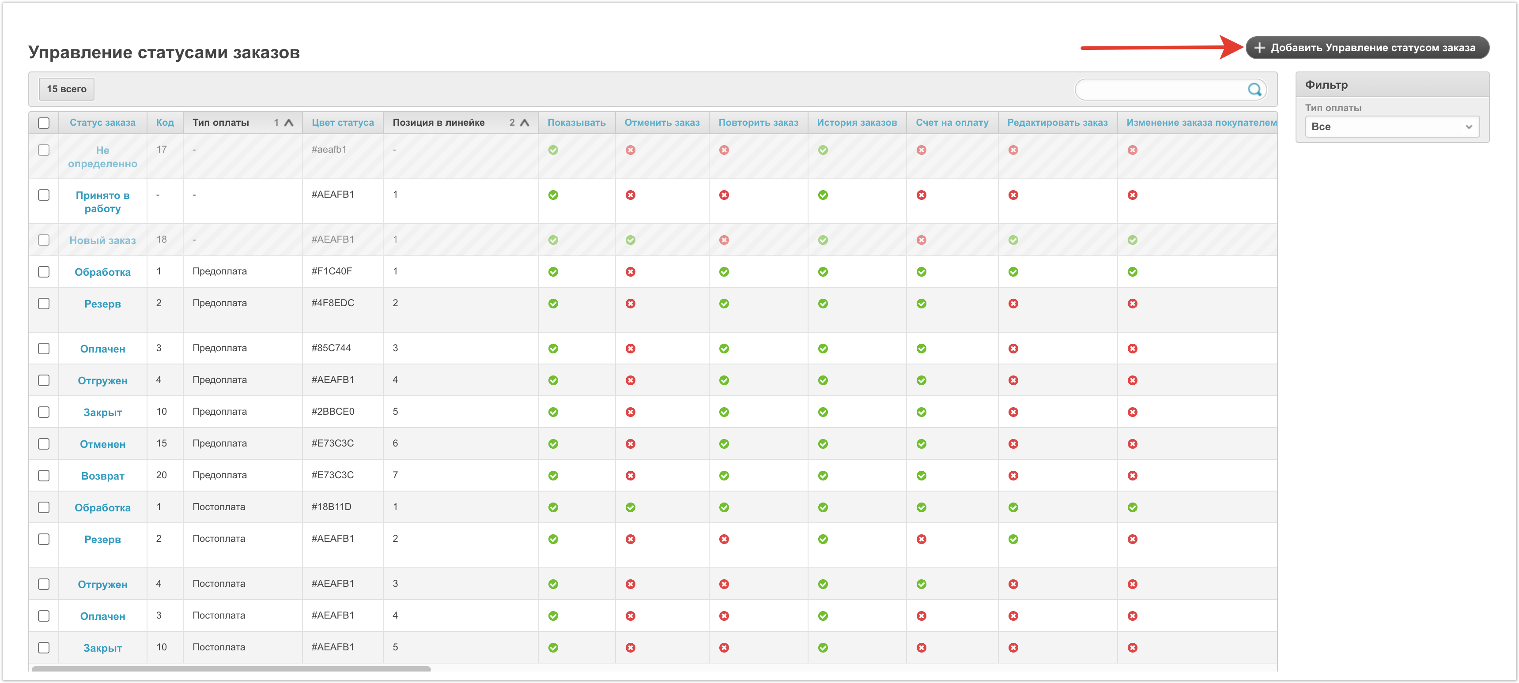Sort by Статус заказа column header
Image resolution: width=1519 pixels, height=683 pixels.
point(102,123)
